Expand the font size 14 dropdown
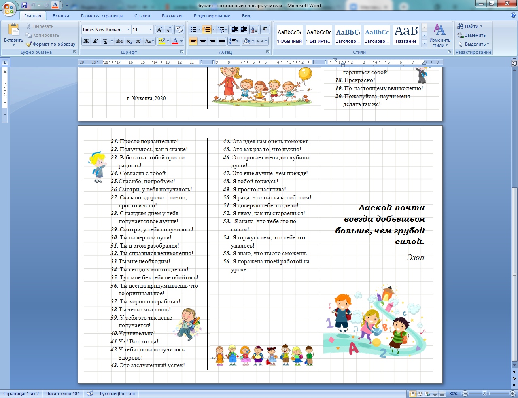The height and width of the screenshot is (398, 518). (x=151, y=30)
